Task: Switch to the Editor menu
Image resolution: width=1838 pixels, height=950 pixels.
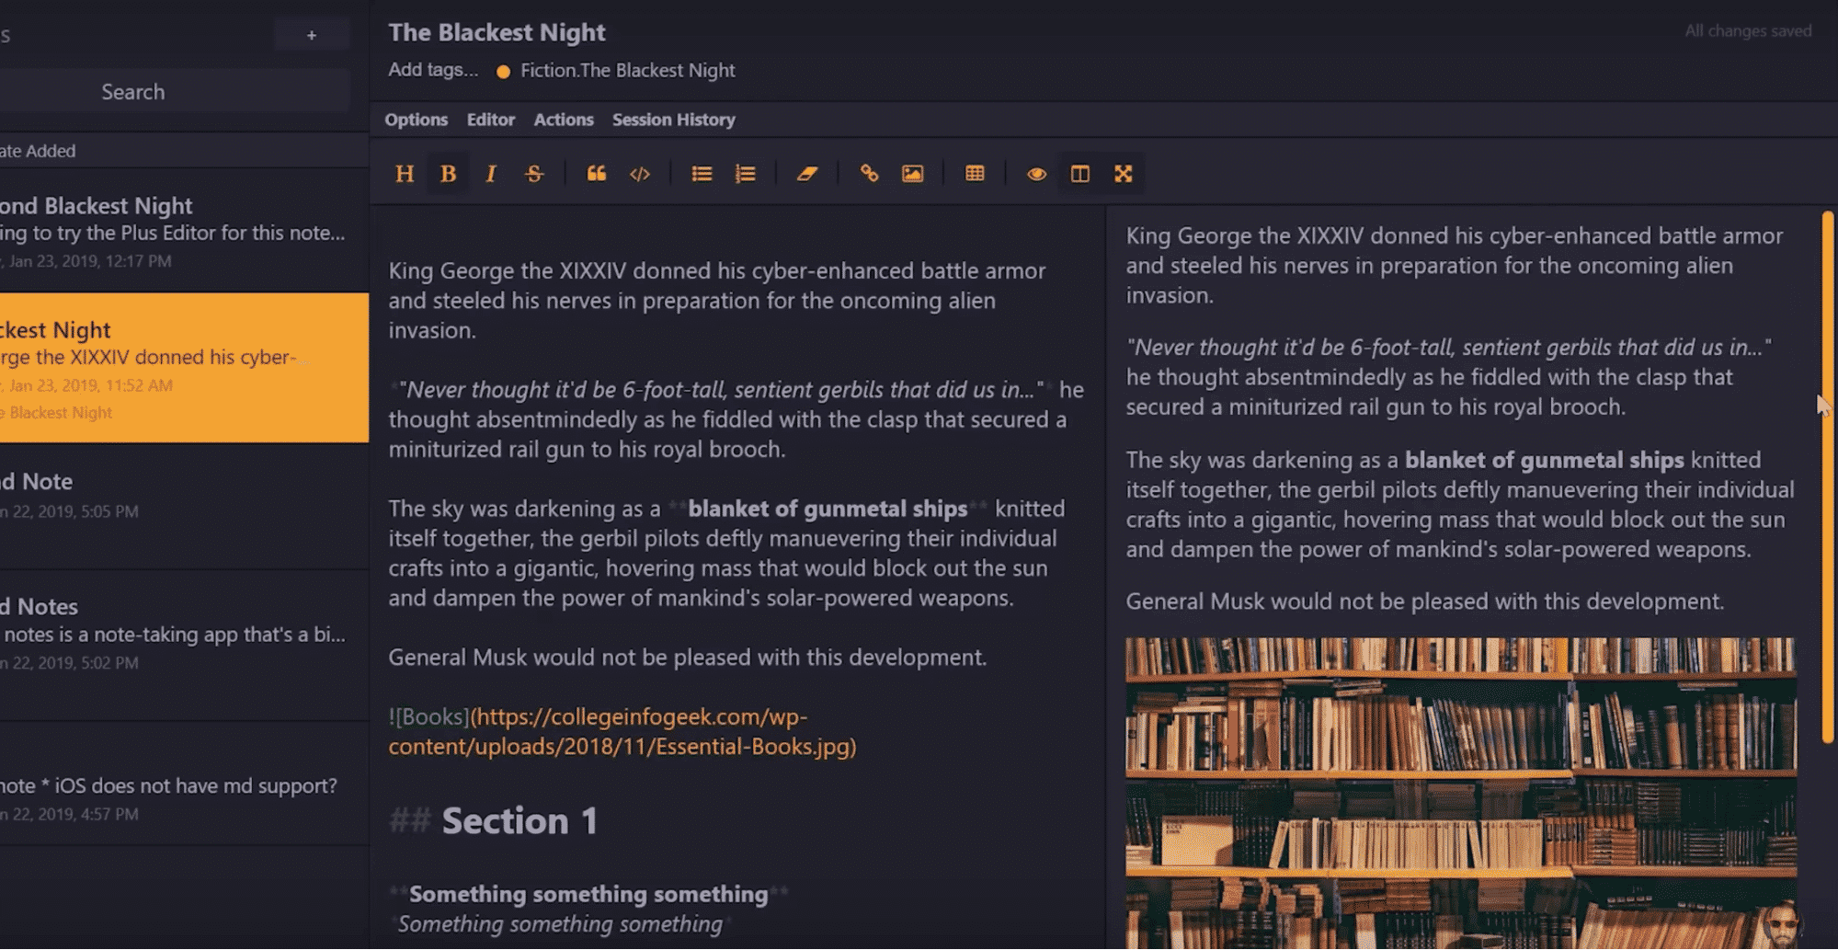Action: (x=491, y=119)
